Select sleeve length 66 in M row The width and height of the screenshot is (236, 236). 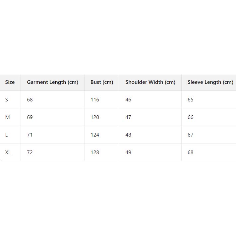click(190, 117)
